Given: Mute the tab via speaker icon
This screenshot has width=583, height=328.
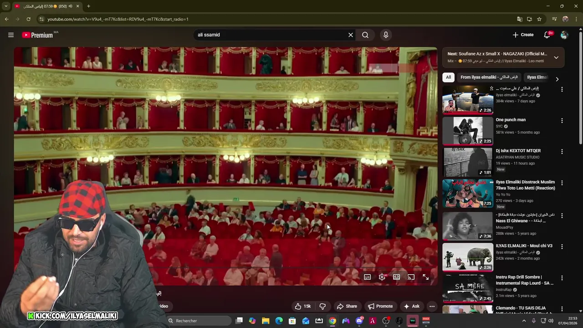Looking at the screenshot, I should coord(70,6).
